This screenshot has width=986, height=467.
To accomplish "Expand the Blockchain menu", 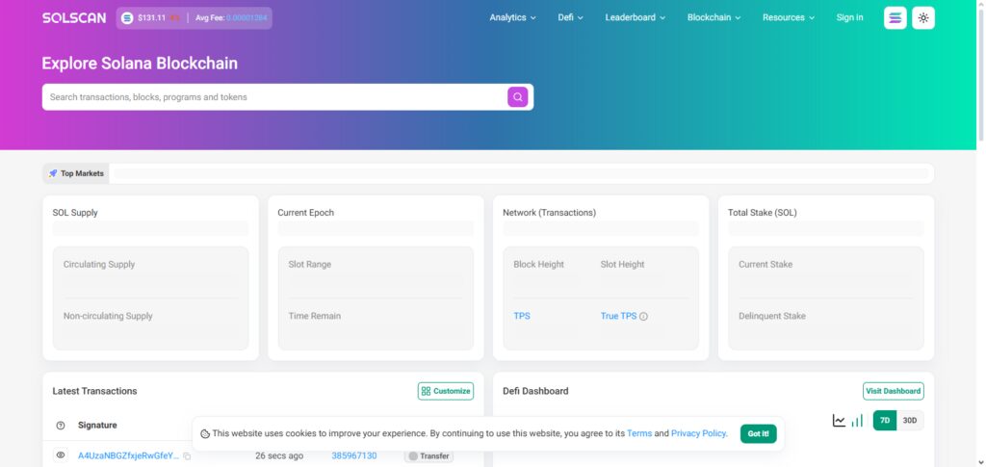I will point(714,17).
